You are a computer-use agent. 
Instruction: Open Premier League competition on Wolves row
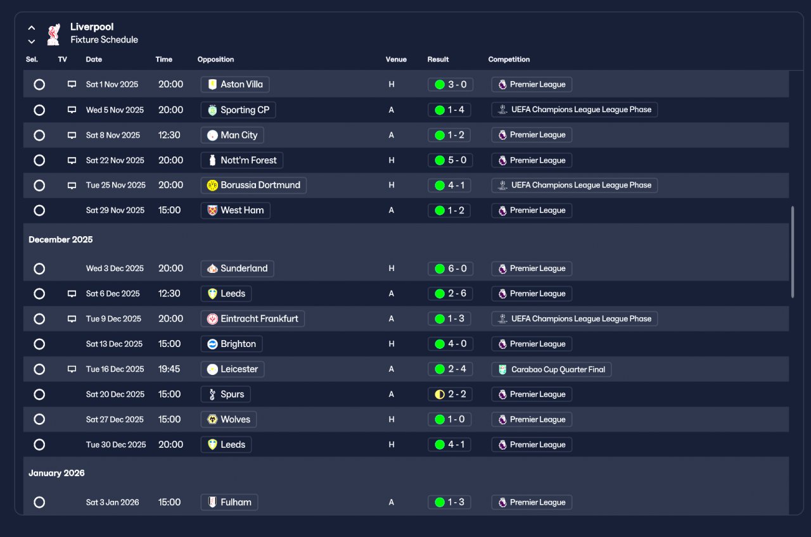pyautogui.click(x=532, y=419)
